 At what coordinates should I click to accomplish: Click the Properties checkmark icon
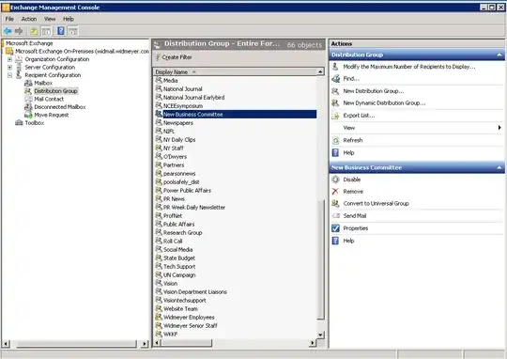[x=335, y=228]
